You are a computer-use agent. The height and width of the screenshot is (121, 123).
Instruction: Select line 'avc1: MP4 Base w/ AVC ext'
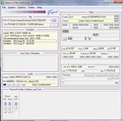click(x=30, y=36)
